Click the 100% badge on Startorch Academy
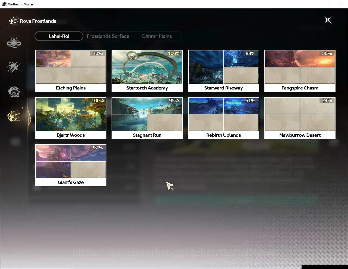Image resolution: width=348 pixels, height=269 pixels. click(174, 53)
